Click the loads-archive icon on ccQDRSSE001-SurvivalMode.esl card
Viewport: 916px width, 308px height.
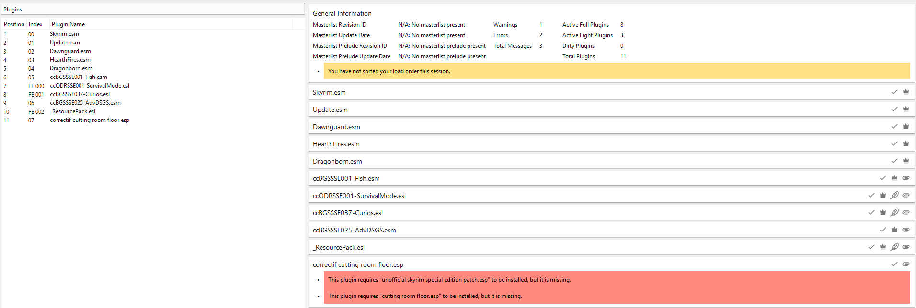906,195
